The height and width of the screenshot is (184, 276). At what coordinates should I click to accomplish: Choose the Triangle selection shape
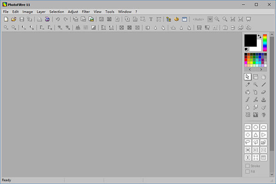point(256,135)
